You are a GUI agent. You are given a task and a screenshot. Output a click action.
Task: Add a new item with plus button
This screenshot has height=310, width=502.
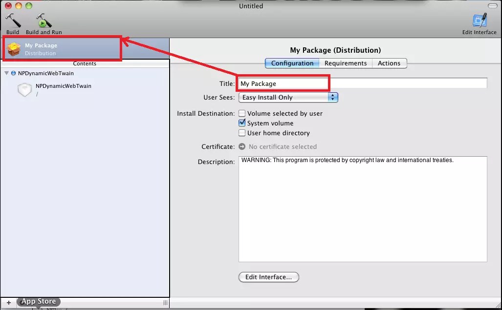point(9,302)
